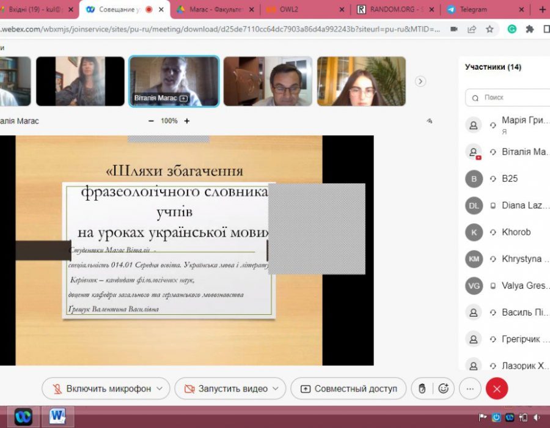
Task: Open the browser extensions puzzle icon
Action: click(x=529, y=29)
